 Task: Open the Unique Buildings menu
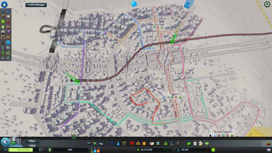[x=172, y=143]
